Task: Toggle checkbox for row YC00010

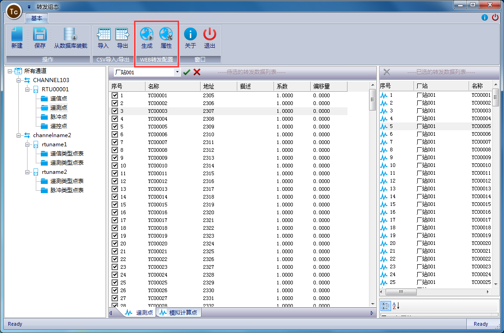Action: 115,166
